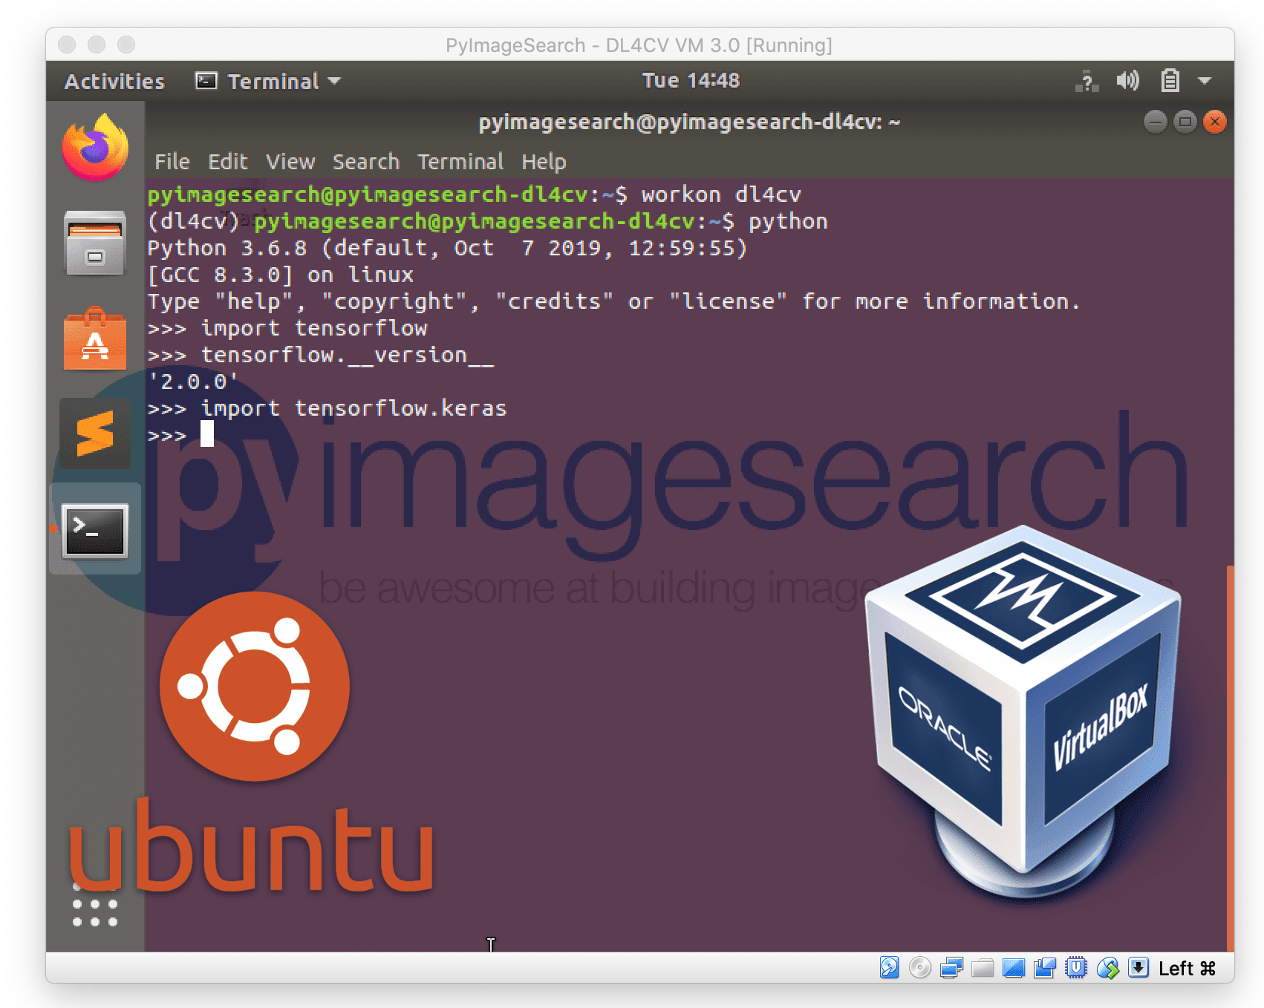Toggle the volume indicator in the top panel
This screenshot has height=1008, width=1264.
[1127, 80]
